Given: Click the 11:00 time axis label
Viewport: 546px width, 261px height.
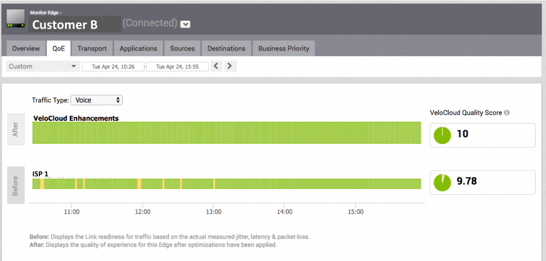Looking at the screenshot, I should (71, 211).
